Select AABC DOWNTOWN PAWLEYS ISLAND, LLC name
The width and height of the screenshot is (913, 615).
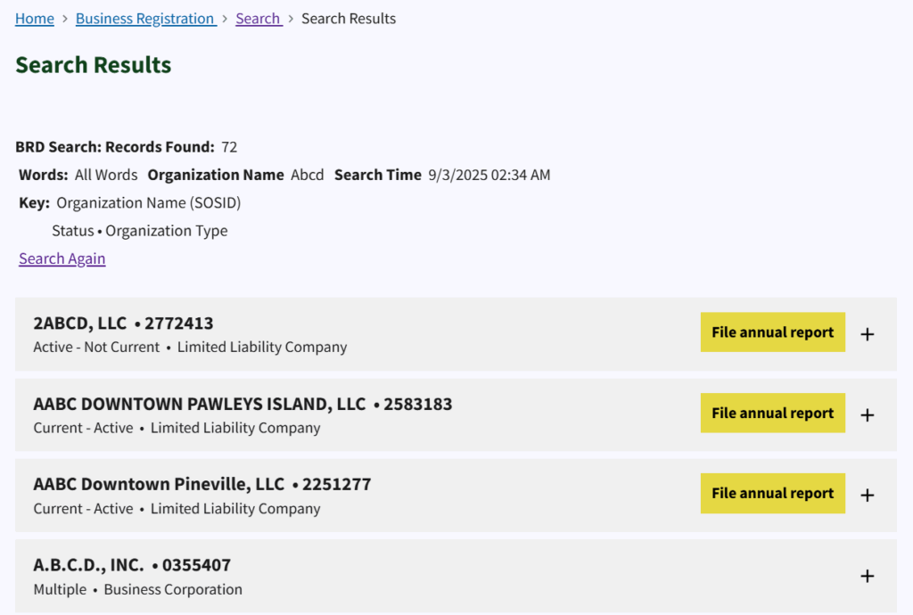tap(199, 404)
